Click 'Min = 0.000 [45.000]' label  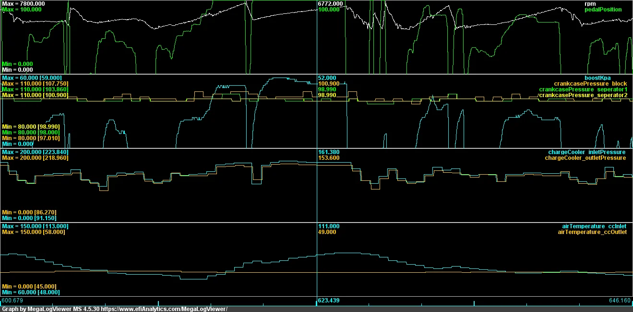[x=29, y=287]
